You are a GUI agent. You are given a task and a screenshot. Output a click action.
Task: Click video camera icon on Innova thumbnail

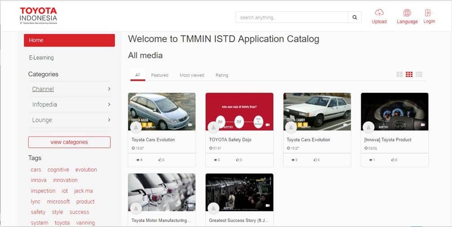(422, 125)
